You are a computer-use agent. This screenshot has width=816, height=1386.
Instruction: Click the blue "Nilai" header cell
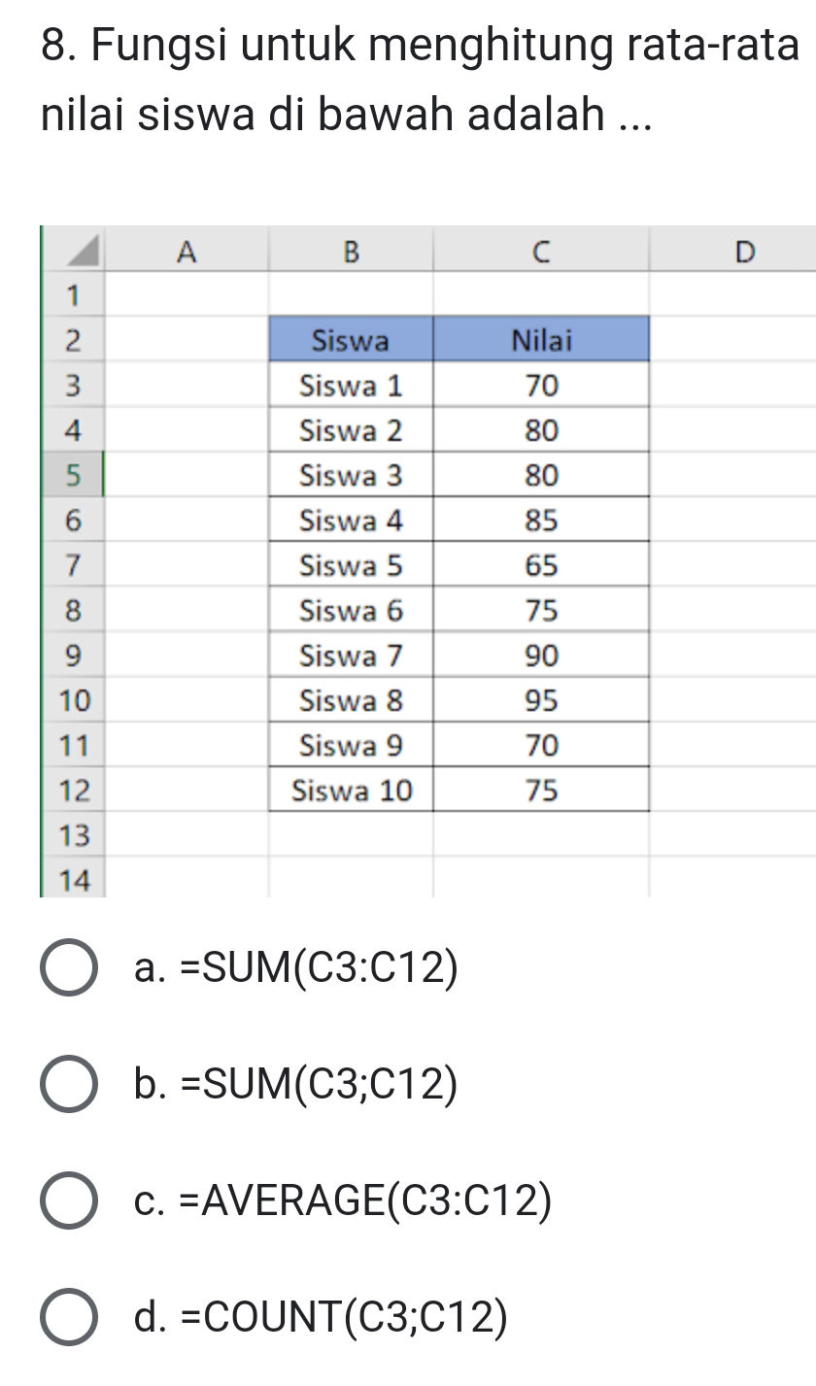541,340
